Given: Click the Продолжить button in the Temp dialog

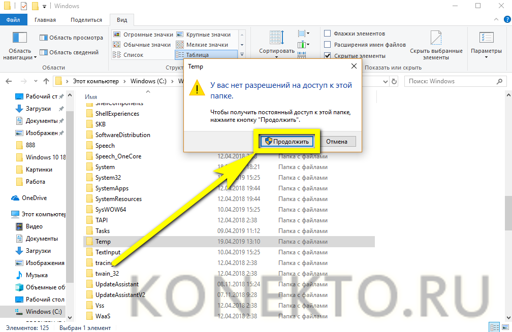Looking at the screenshot, I should tap(286, 141).
